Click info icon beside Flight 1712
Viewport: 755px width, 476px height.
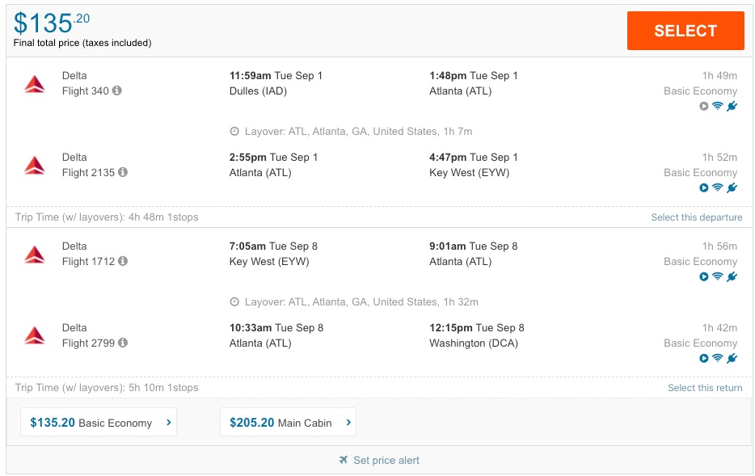(123, 262)
